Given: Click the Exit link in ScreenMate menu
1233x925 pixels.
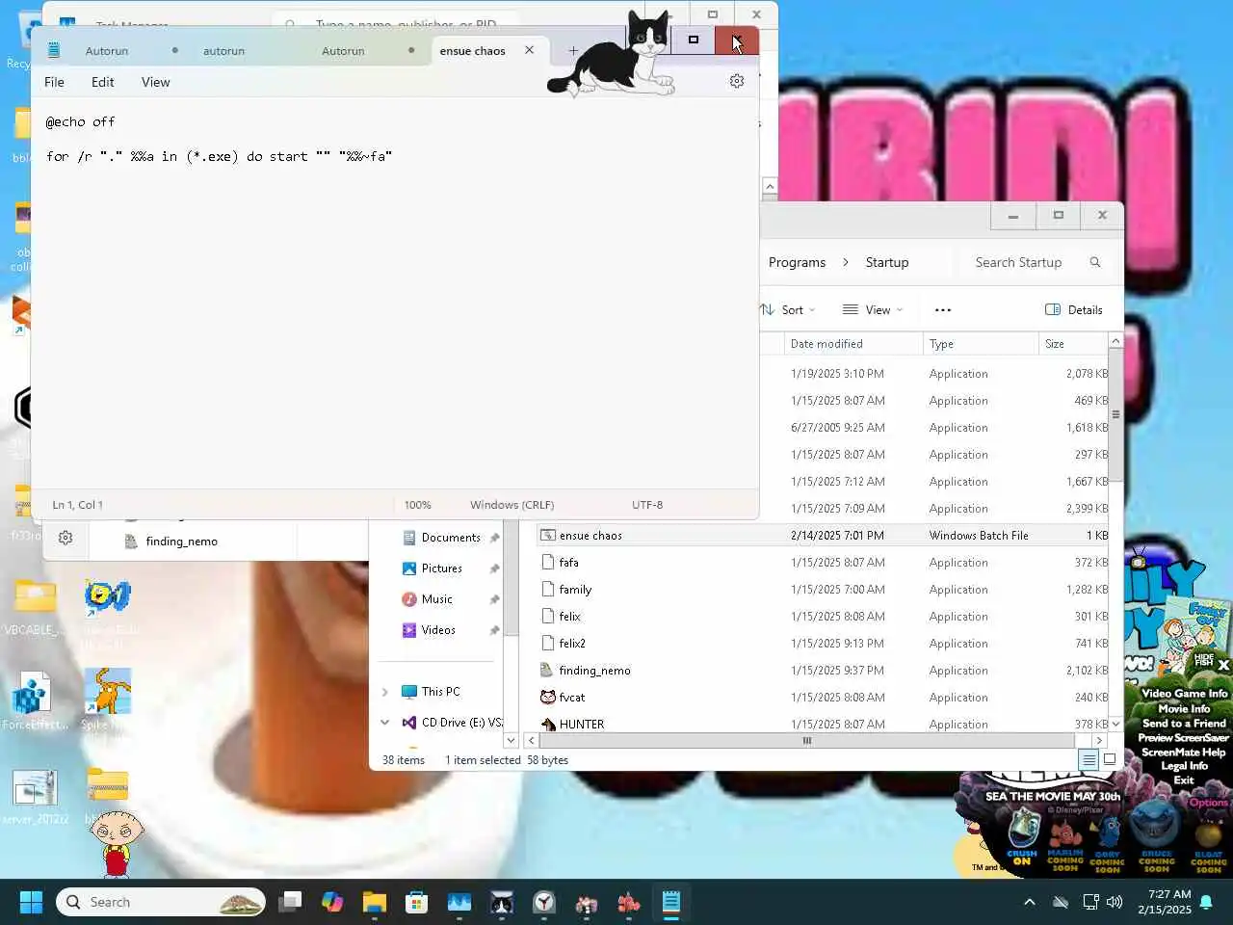Looking at the screenshot, I should tap(1184, 780).
